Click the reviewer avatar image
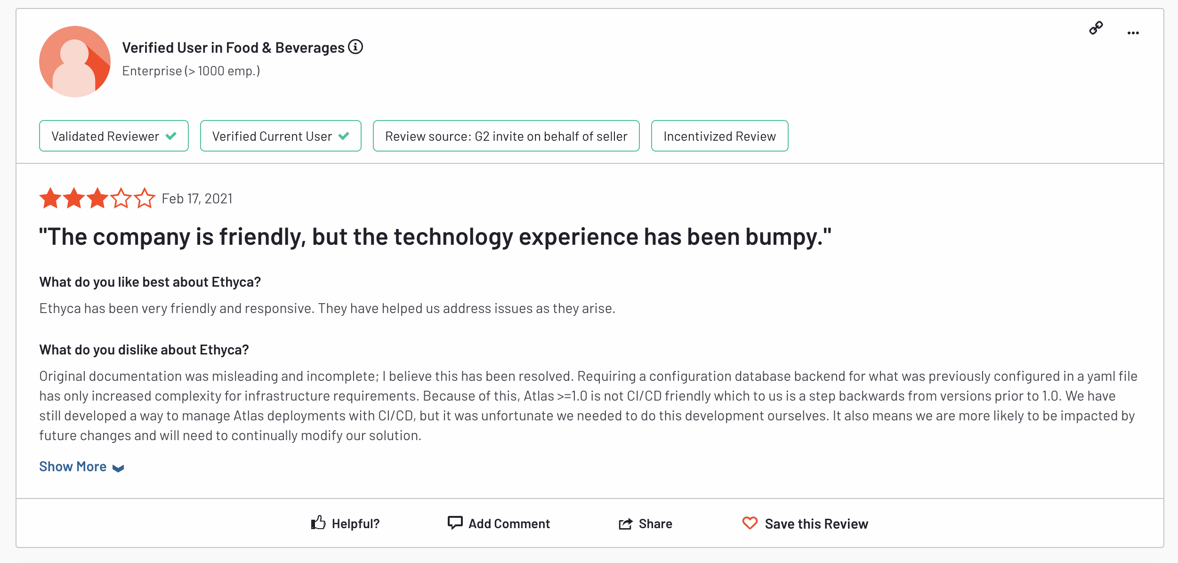Screen dimensions: 1178x563 coord(75,61)
